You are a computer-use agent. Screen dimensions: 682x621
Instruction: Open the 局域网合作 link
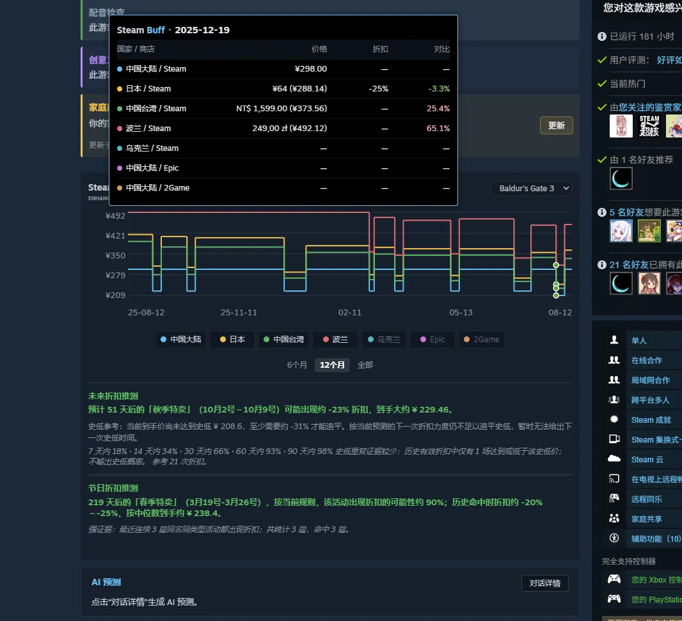click(650, 380)
